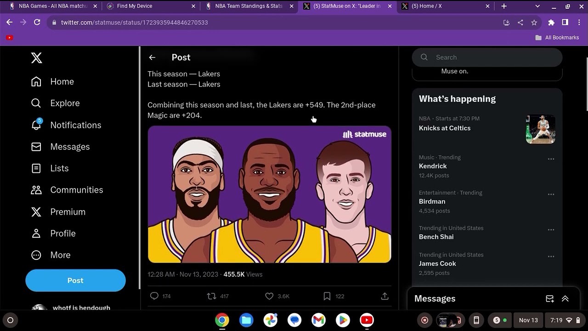Open the Knicks at Celtics event
Image resolution: width=588 pixels, height=331 pixels.
pyautogui.click(x=445, y=128)
